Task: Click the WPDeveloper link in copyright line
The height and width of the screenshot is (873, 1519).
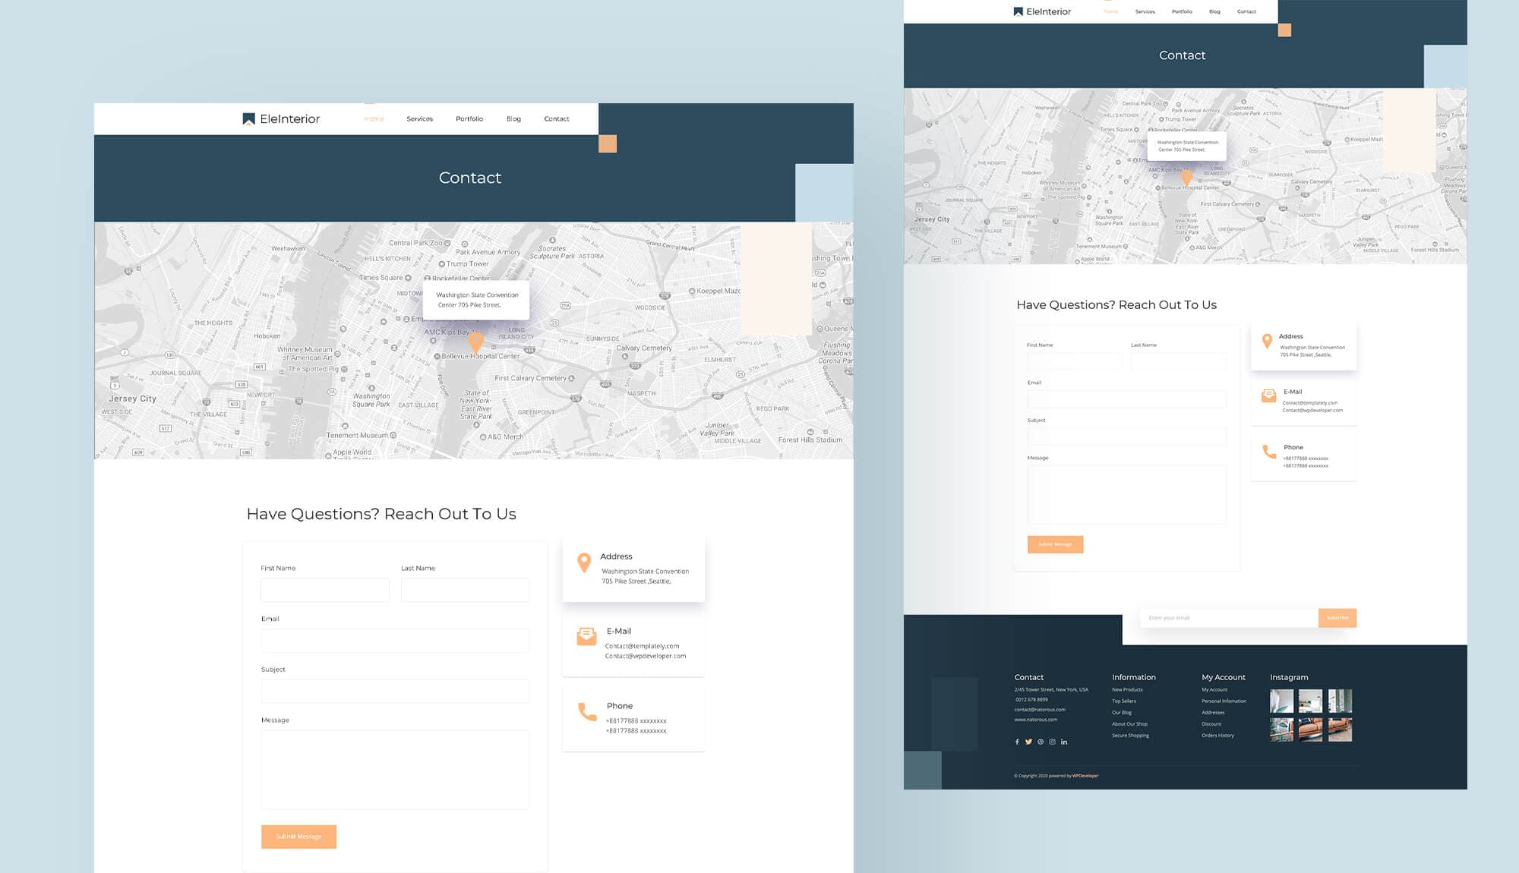Action: click(x=1085, y=776)
